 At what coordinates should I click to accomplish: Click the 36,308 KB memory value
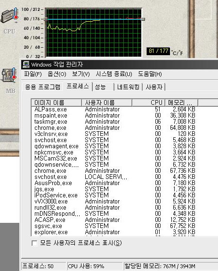183,116
